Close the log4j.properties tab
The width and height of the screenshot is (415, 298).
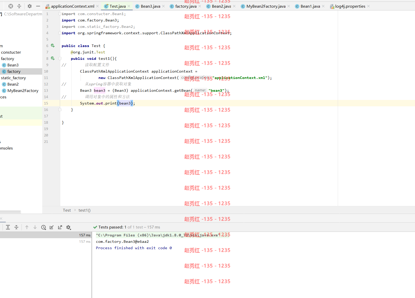pyautogui.click(x=368, y=6)
